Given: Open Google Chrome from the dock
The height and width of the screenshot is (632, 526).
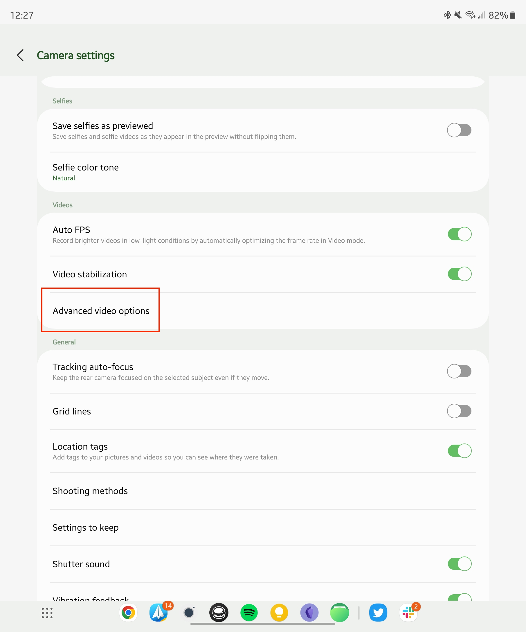Looking at the screenshot, I should (x=128, y=613).
